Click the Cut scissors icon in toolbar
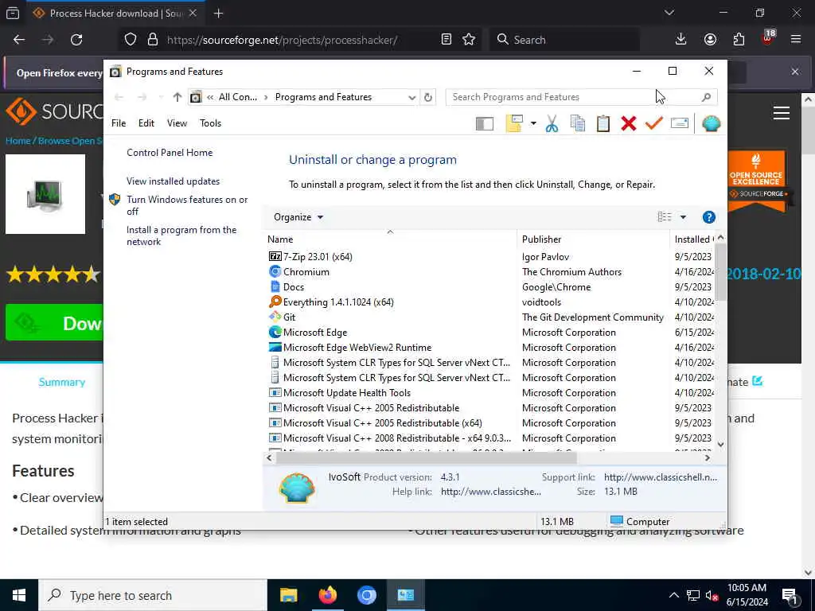815x611 pixels. click(552, 123)
